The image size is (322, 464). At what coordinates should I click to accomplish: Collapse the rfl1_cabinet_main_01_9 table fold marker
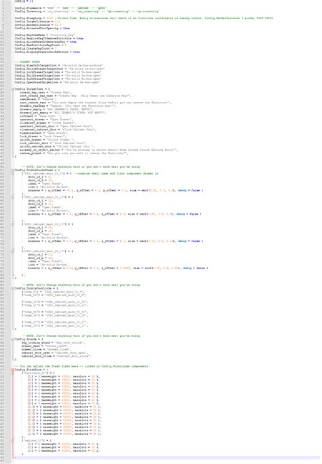click(13, 173)
